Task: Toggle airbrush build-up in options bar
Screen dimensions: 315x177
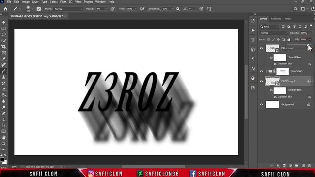Action: coord(142,9)
